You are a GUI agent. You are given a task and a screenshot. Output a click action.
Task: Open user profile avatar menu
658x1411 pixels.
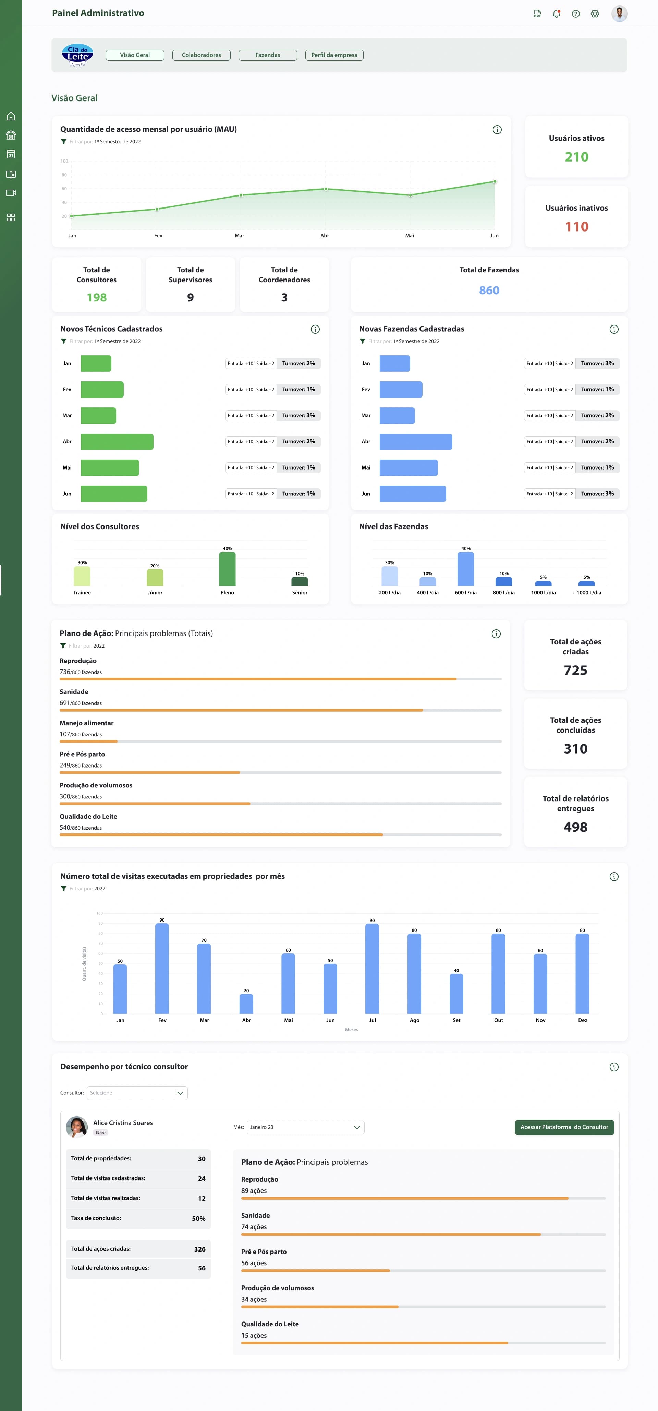[619, 14]
